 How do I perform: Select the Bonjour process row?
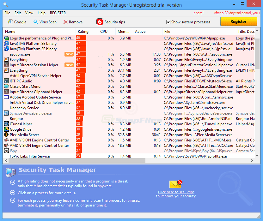click(x=129, y=118)
